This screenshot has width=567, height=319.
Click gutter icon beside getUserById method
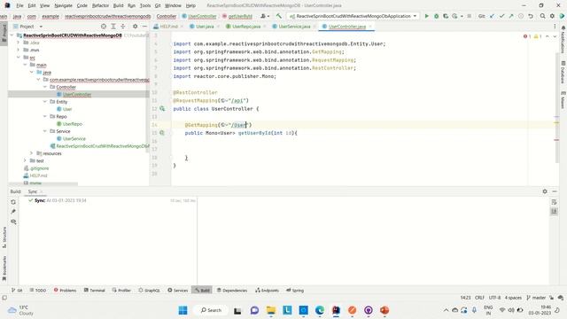tap(162, 133)
